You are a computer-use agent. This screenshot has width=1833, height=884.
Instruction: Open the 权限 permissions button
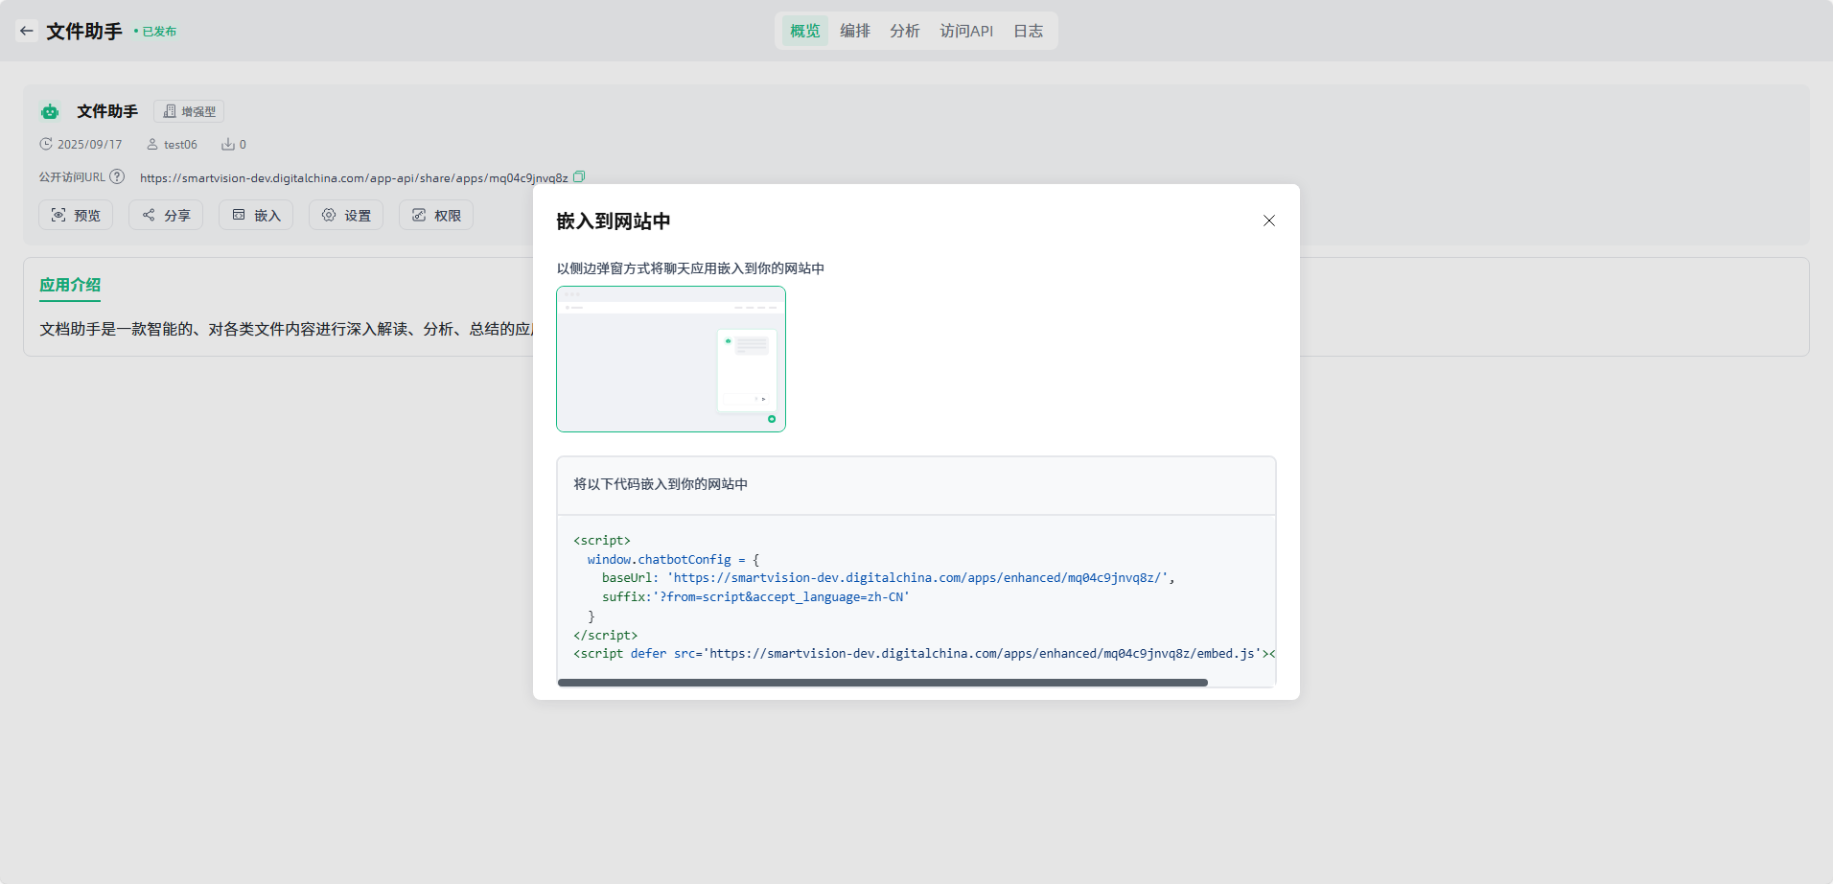coord(436,215)
